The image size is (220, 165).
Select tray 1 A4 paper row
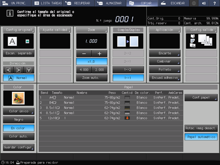pyautogui.click(x=111, y=97)
